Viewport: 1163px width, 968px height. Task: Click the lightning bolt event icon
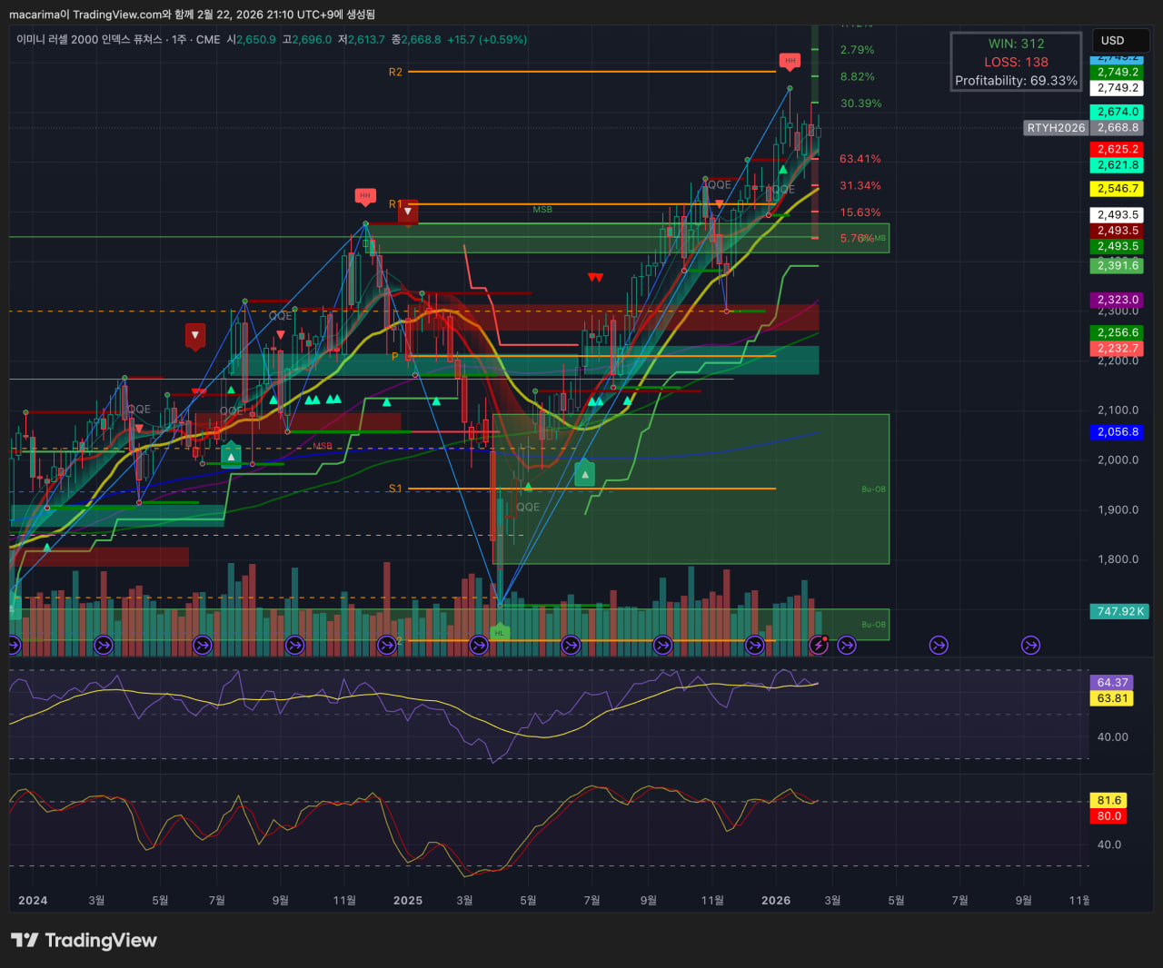pos(819,645)
